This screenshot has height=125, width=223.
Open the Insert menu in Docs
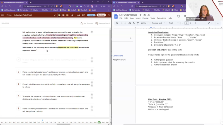click(138, 18)
